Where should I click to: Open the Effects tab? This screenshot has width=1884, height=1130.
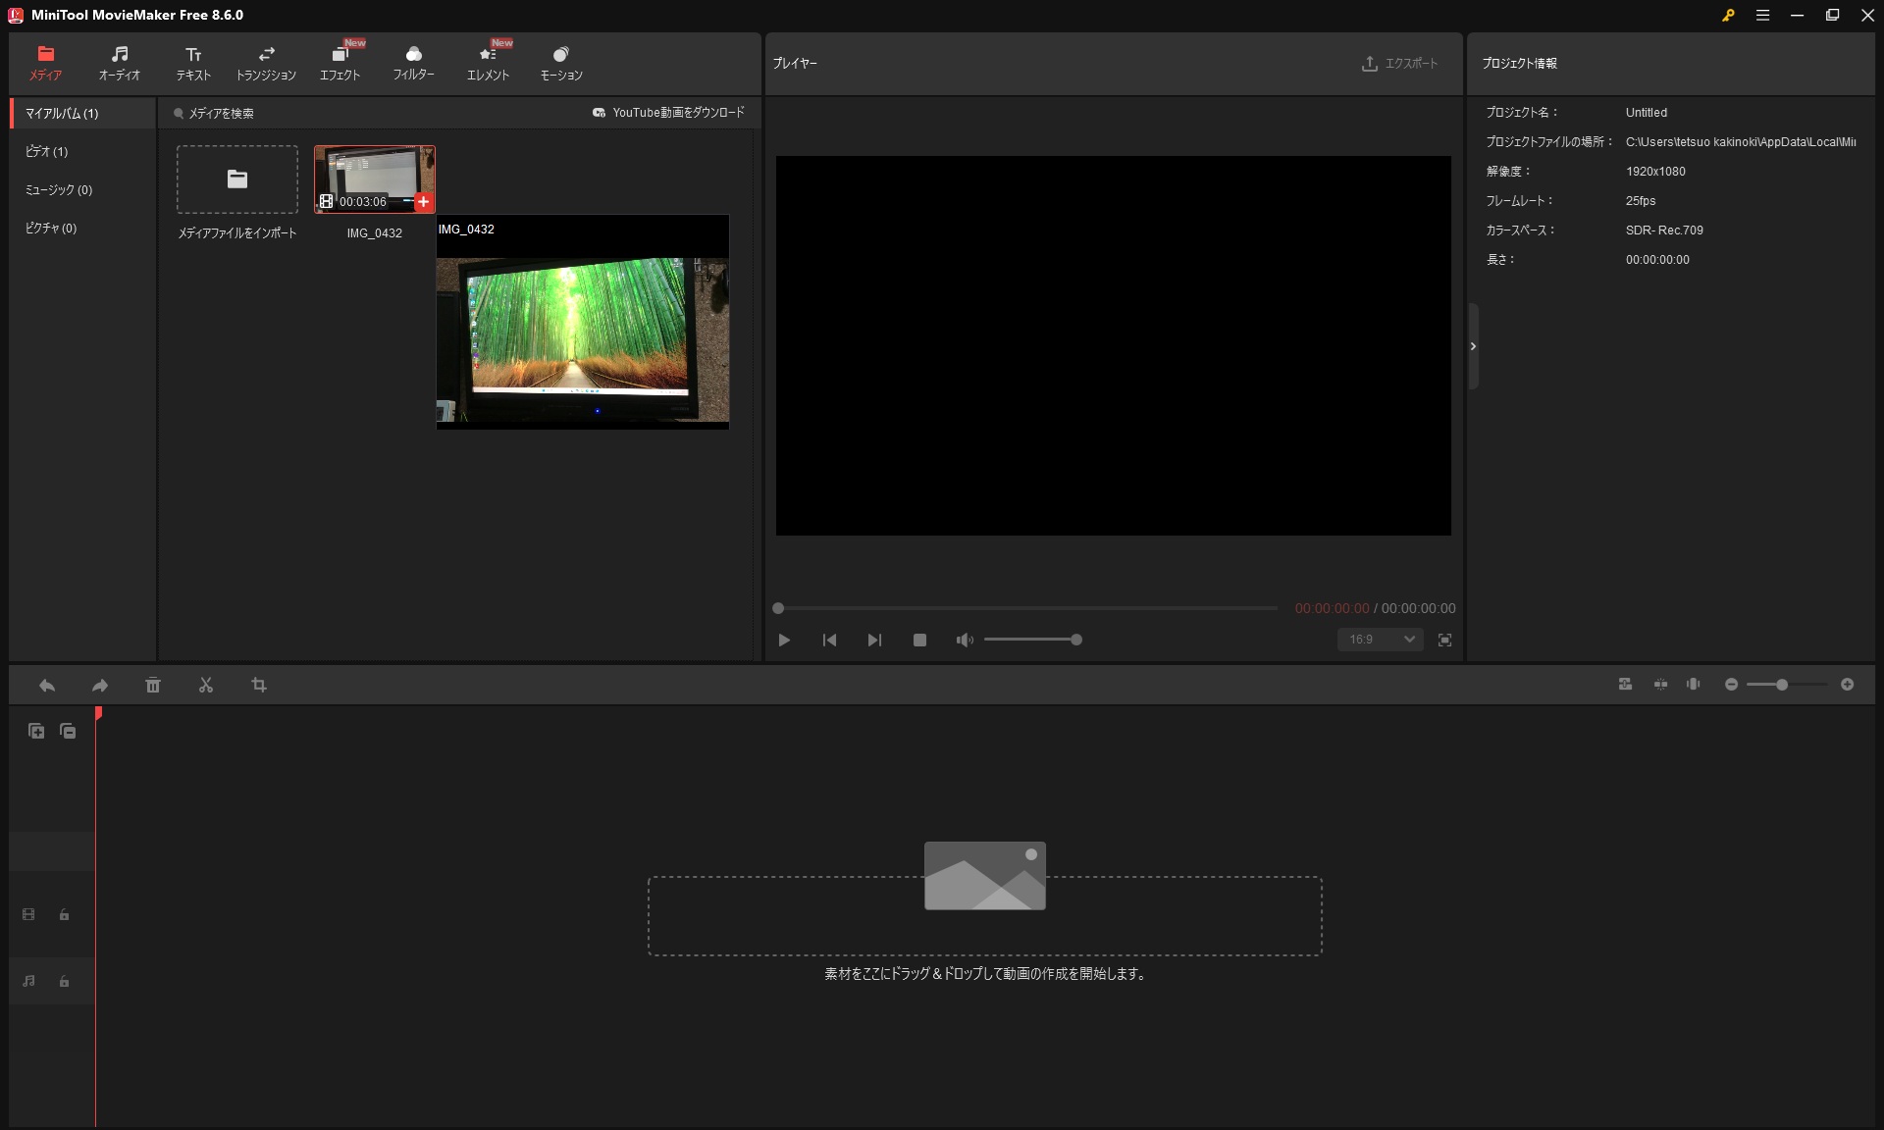[340, 63]
